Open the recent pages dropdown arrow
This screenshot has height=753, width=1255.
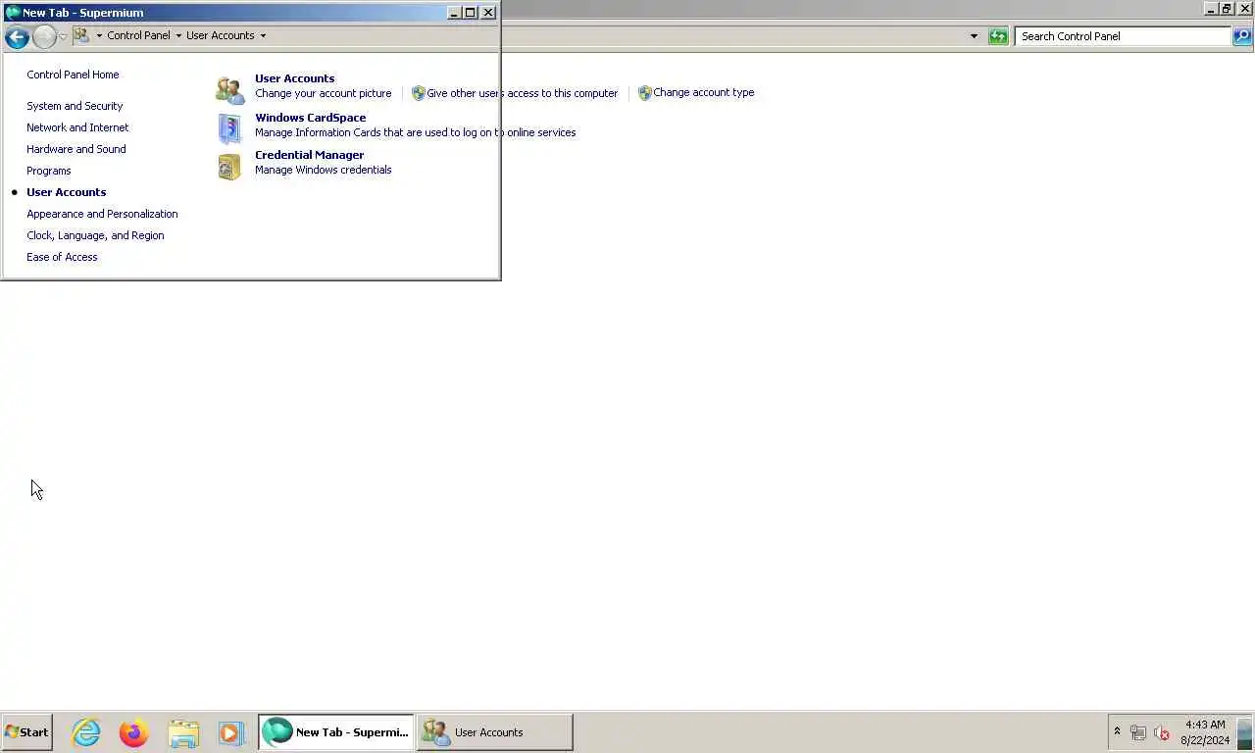[x=63, y=36]
